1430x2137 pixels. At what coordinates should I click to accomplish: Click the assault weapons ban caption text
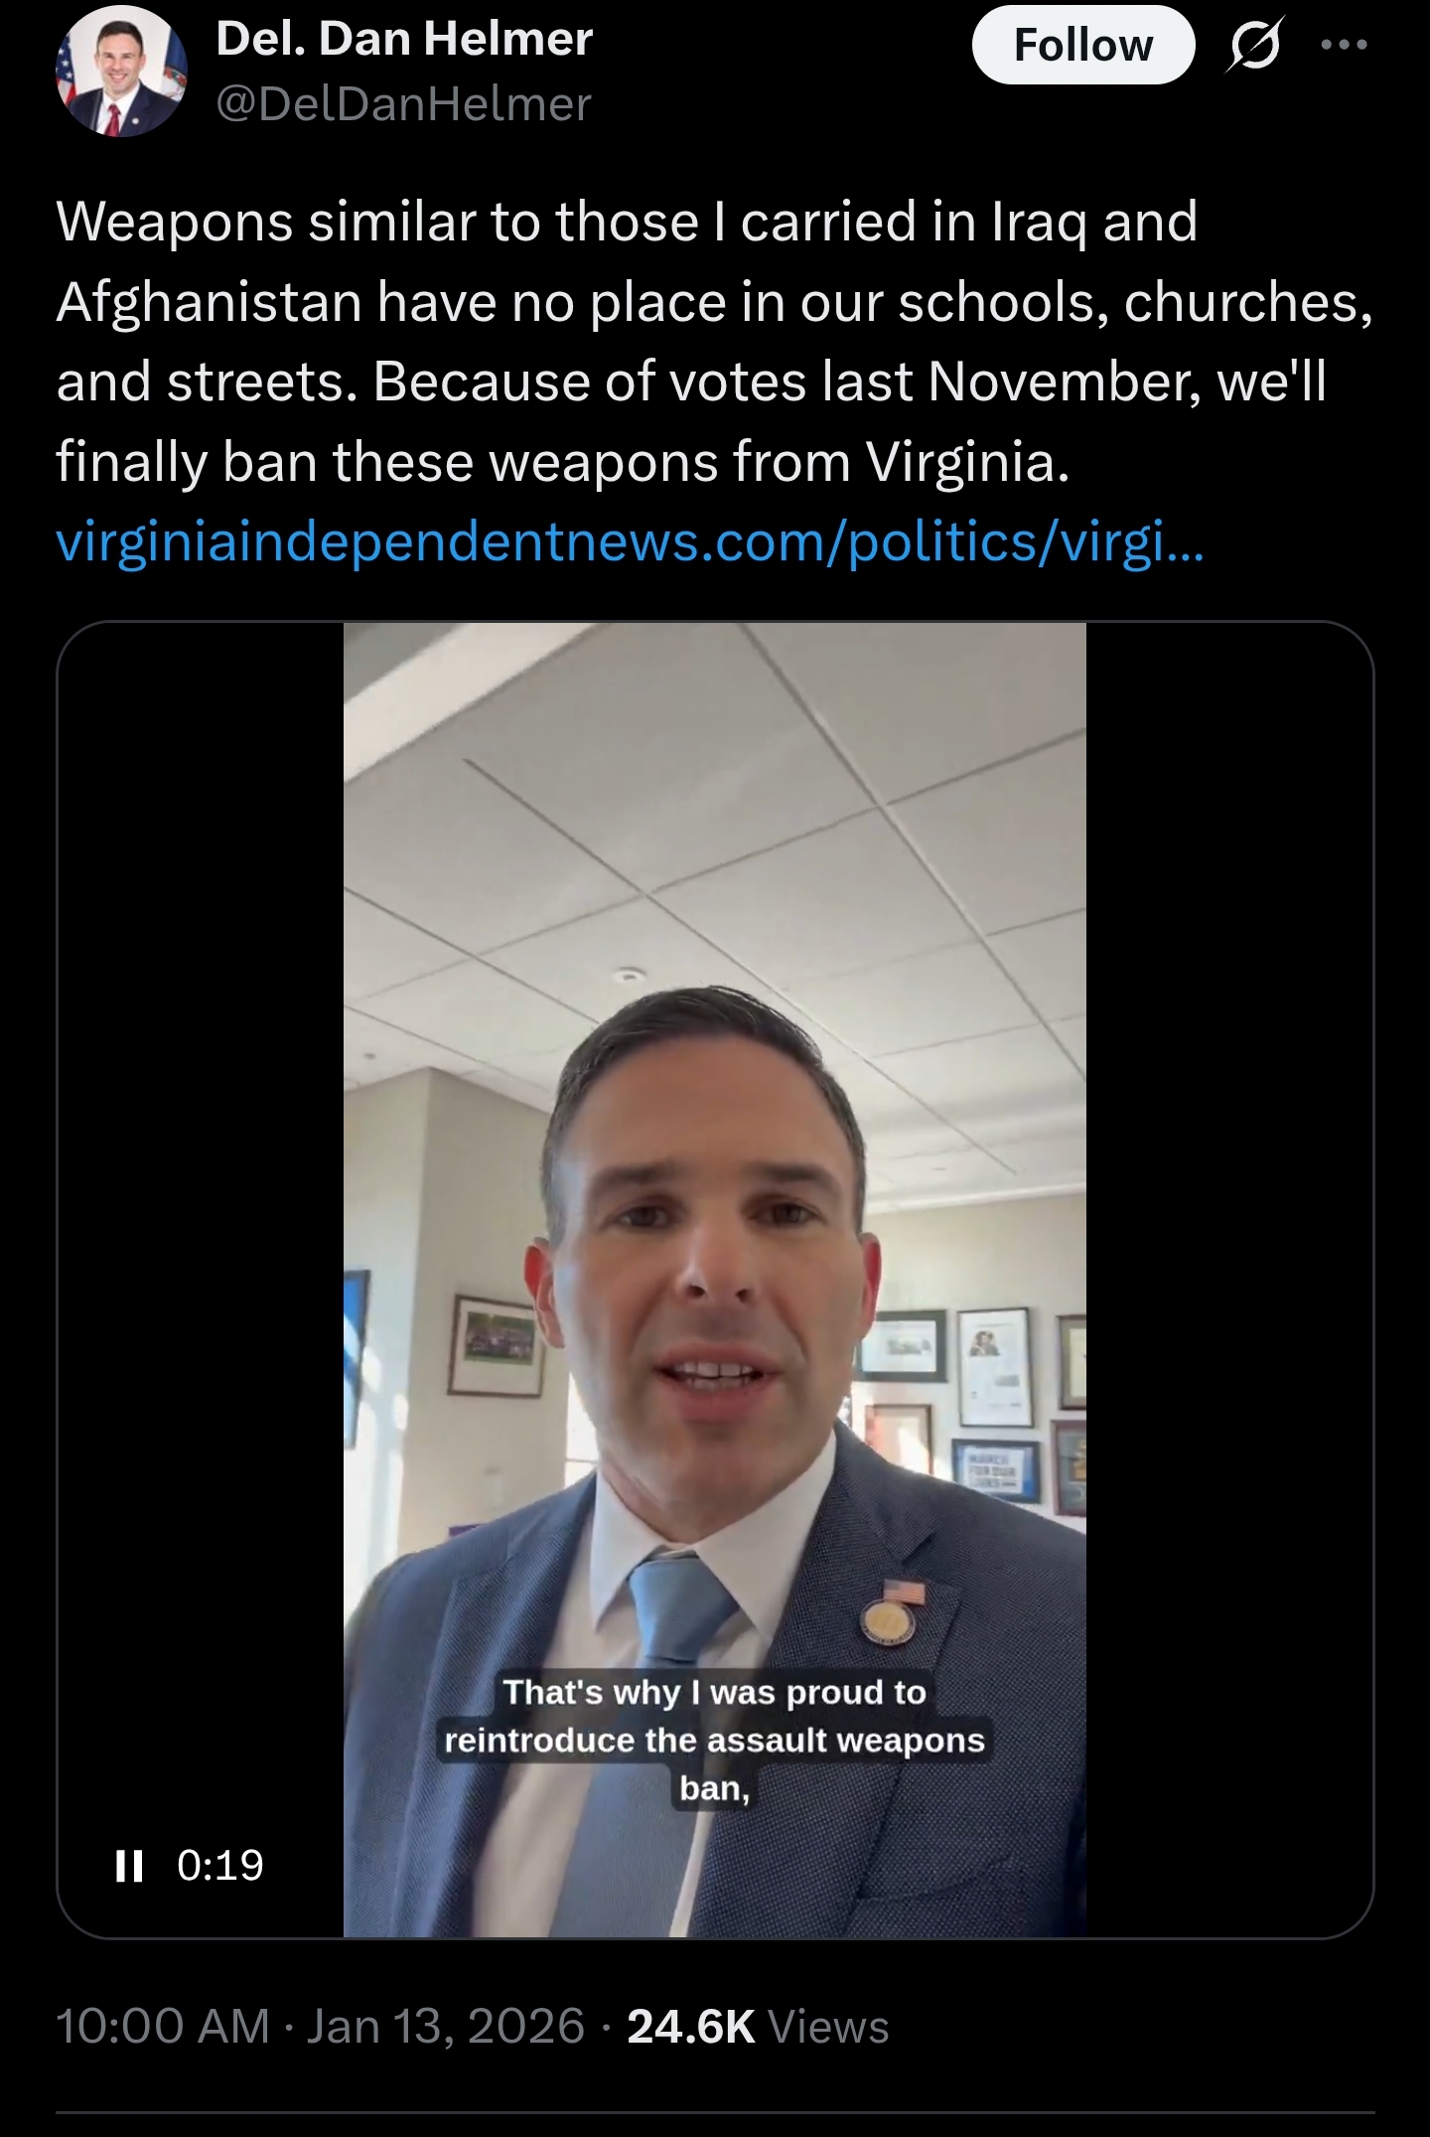coord(714,1740)
